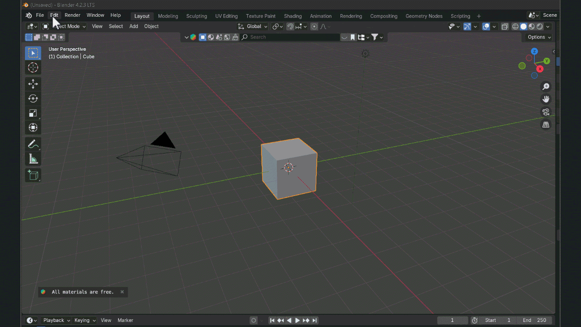This screenshot has width=581, height=327.
Task: Toggle snapping magnet
Action: point(290,26)
